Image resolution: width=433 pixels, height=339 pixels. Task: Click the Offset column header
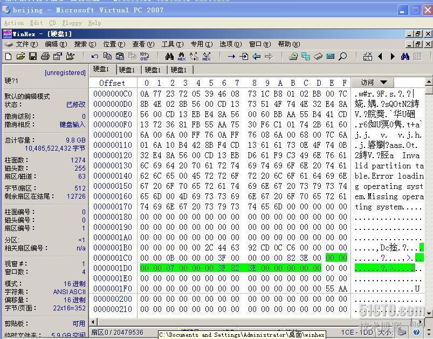coord(112,83)
